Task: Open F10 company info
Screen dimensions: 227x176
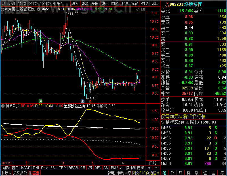Action: (125, 3)
